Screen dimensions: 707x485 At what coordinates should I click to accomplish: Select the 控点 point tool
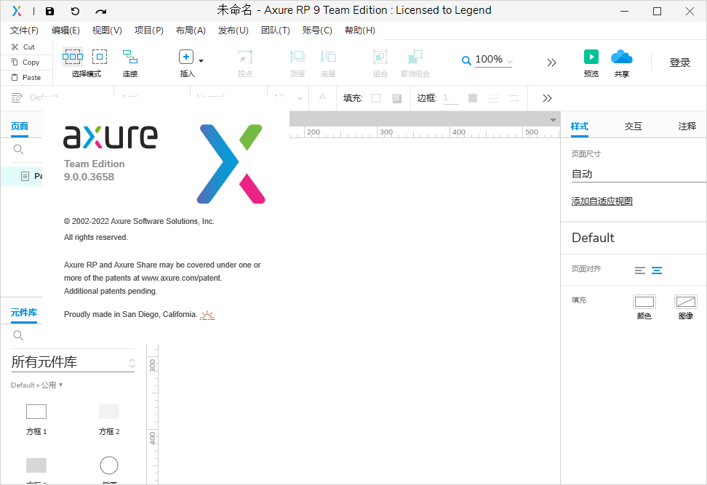(x=245, y=63)
